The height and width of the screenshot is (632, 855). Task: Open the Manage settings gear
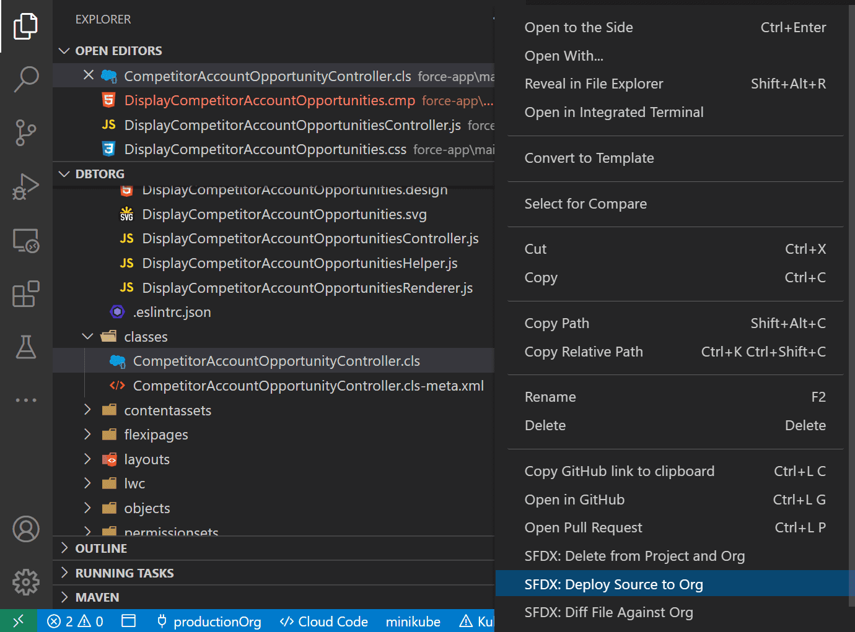click(26, 582)
